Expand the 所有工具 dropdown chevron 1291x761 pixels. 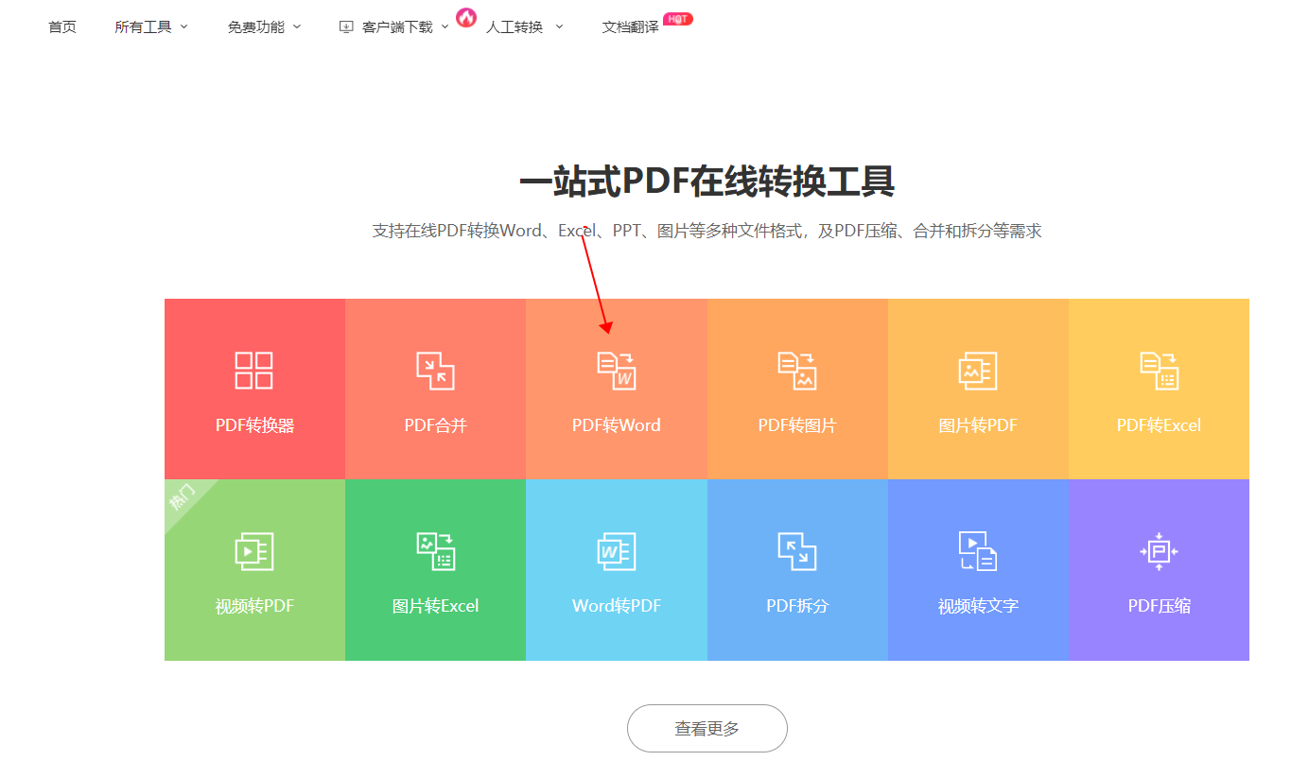tap(183, 26)
